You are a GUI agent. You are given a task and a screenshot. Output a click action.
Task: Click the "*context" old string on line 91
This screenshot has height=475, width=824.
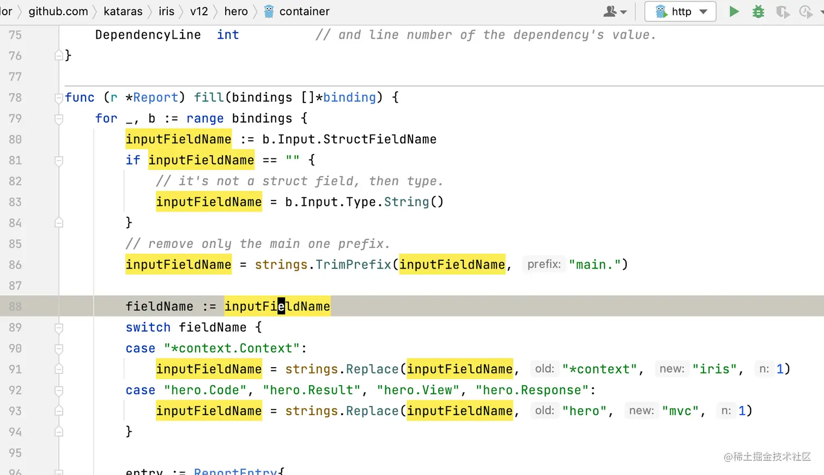(x=599, y=369)
